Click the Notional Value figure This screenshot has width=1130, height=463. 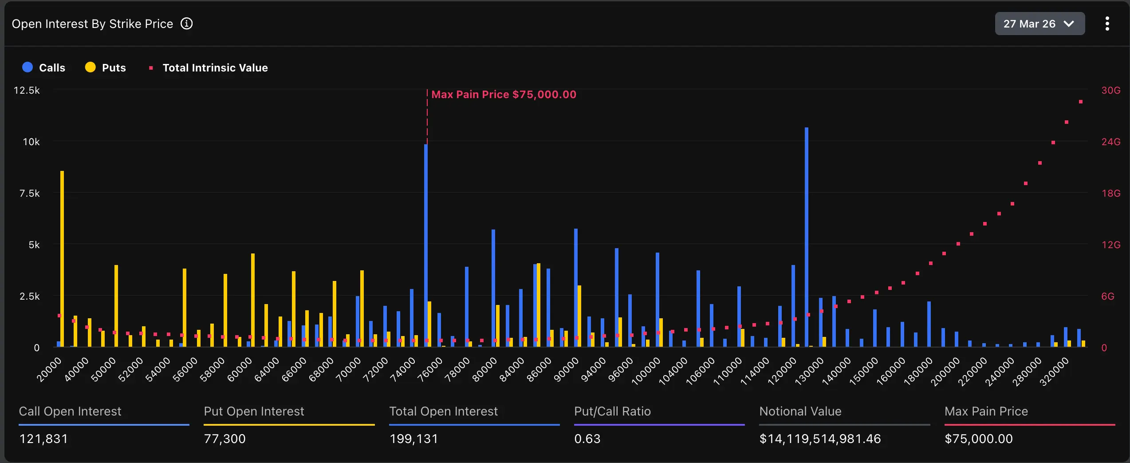[820, 439]
